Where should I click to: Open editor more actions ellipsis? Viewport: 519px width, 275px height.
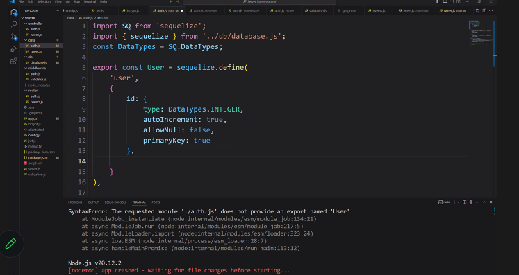click(x=491, y=11)
